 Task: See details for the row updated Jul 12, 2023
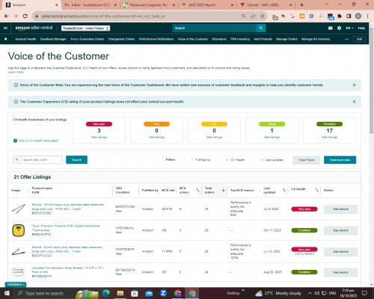tap(340, 252)
